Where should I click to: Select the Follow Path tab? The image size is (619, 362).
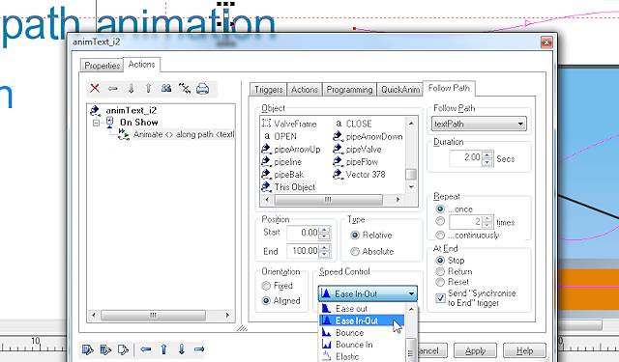tap(449, 88)
